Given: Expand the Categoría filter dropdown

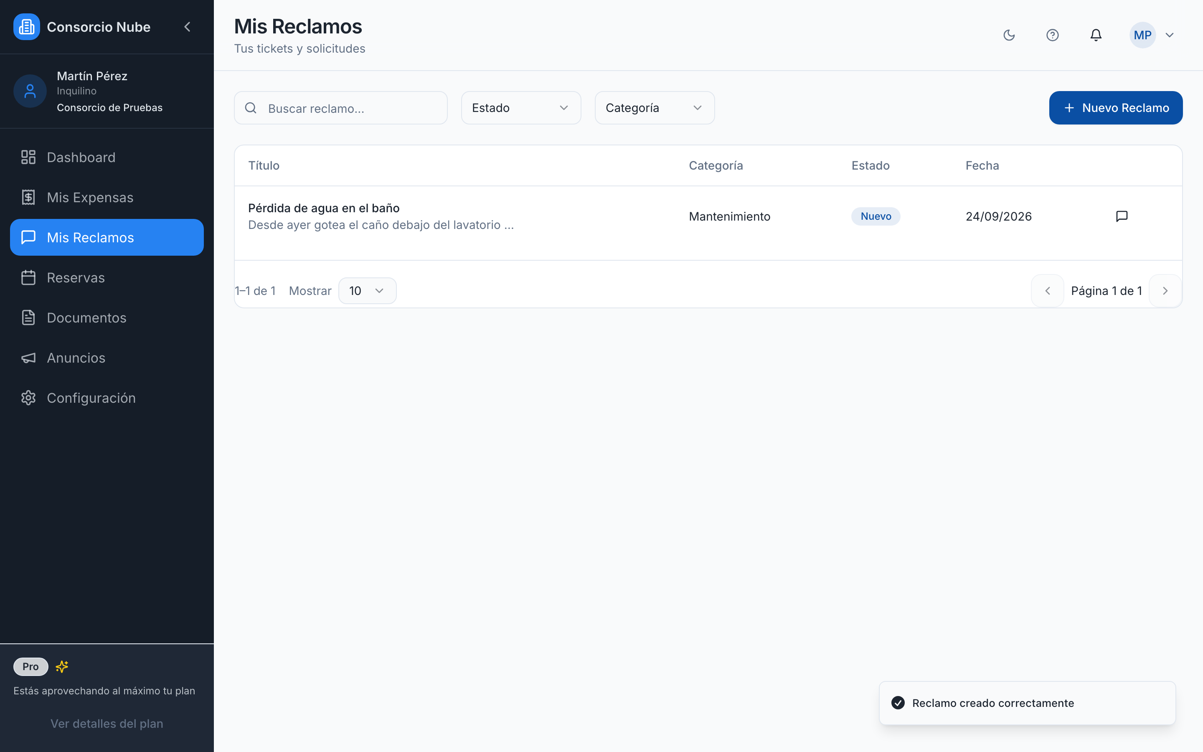Looking at the screenshot, I should (x=655, y=108).
